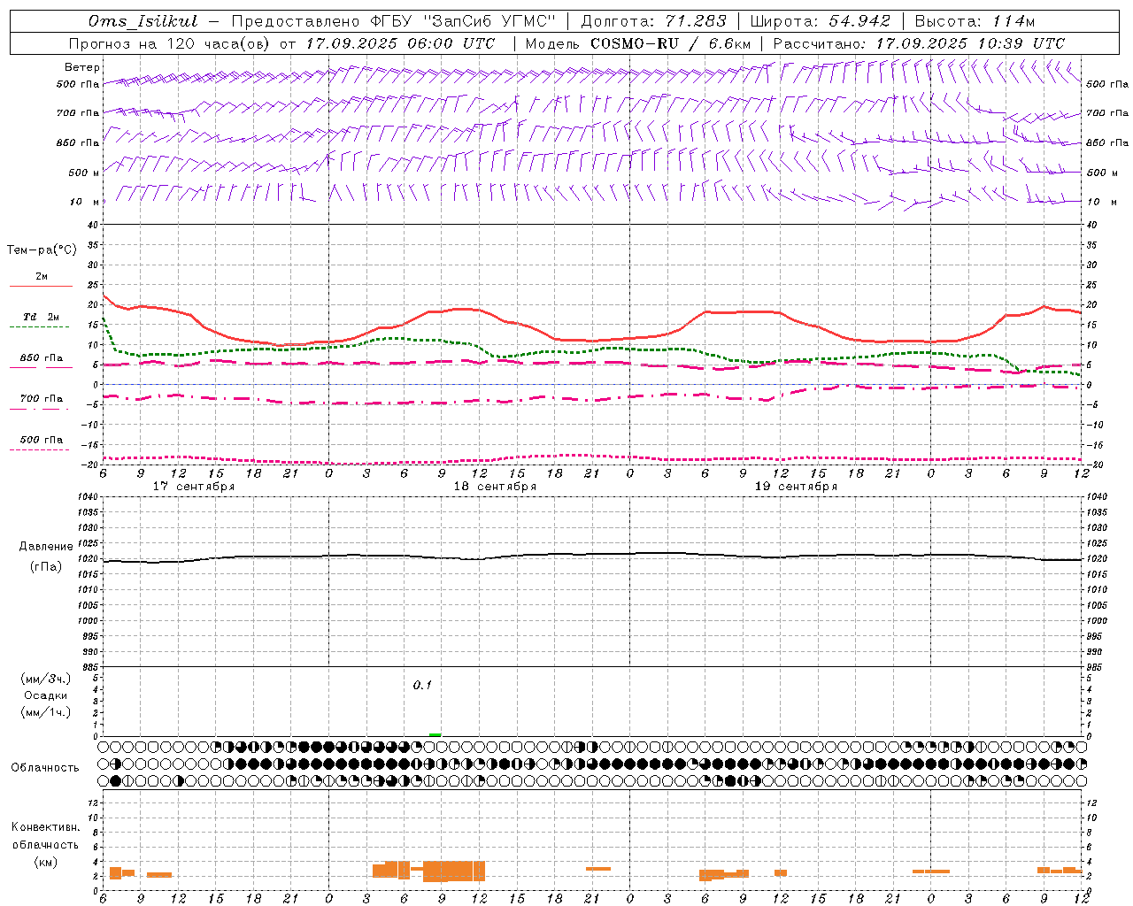Click the 18 сентября date label
Viewport: 1133px width, 906px height.
pyautogui.click(x=495, y=487)
